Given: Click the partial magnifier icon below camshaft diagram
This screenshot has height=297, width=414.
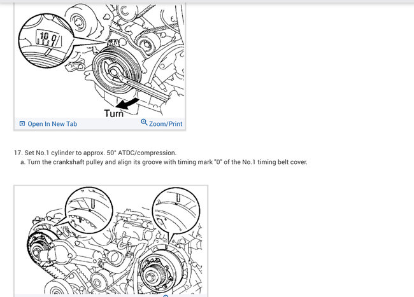Looking at the screenshot, I should 166,296.
